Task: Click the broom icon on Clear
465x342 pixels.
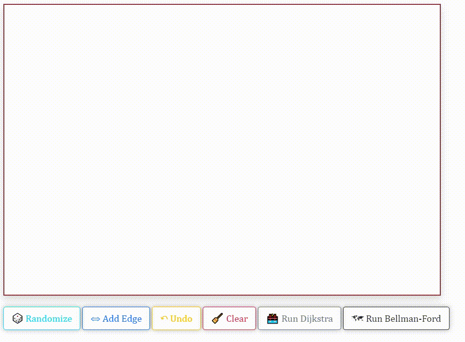Action: click(217, 319)
